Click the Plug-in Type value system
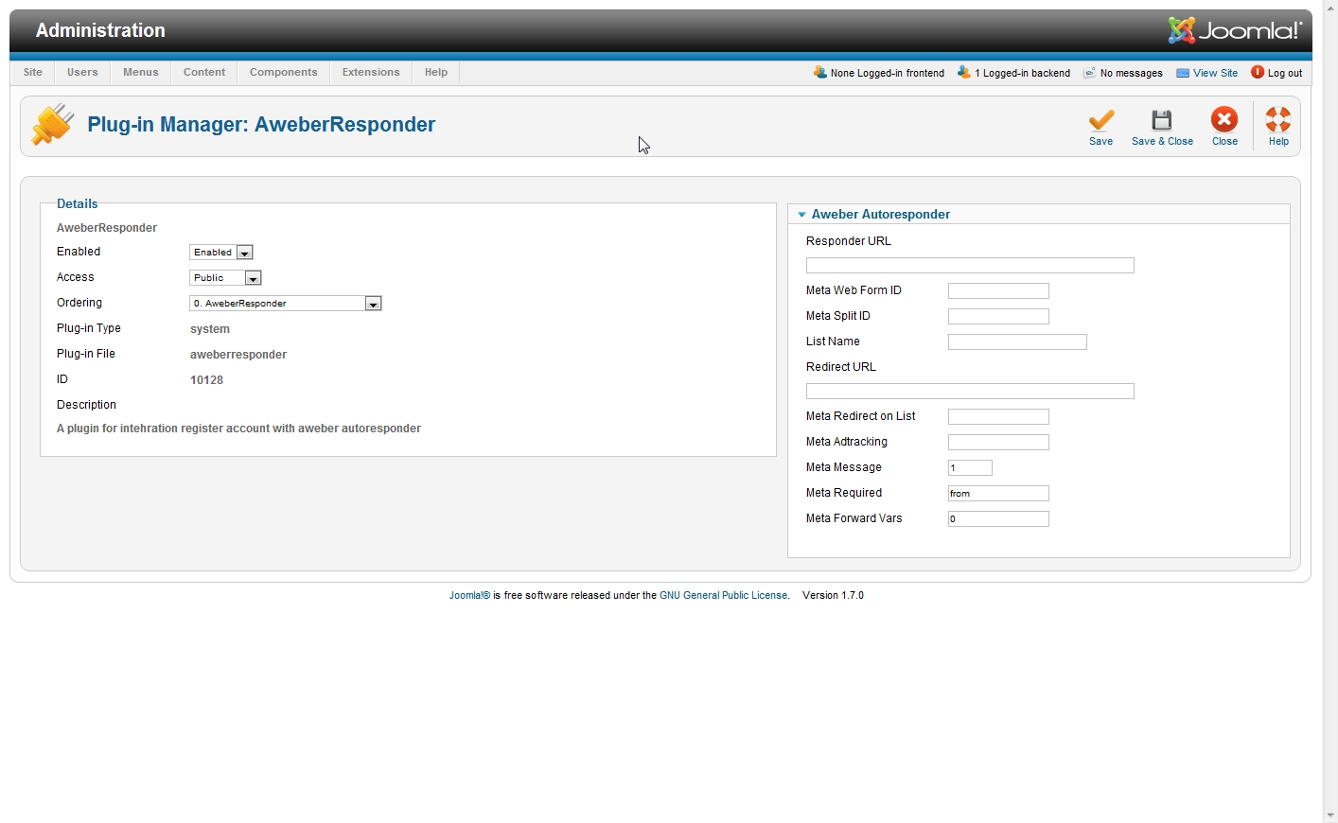Screen dimensions: 1338x823 point(210,329)
